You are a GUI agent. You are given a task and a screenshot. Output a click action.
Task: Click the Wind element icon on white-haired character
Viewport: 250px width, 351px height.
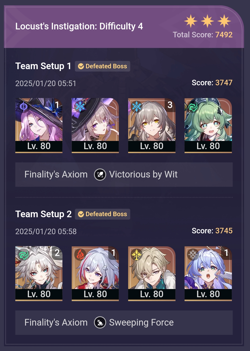coord(24,255)
